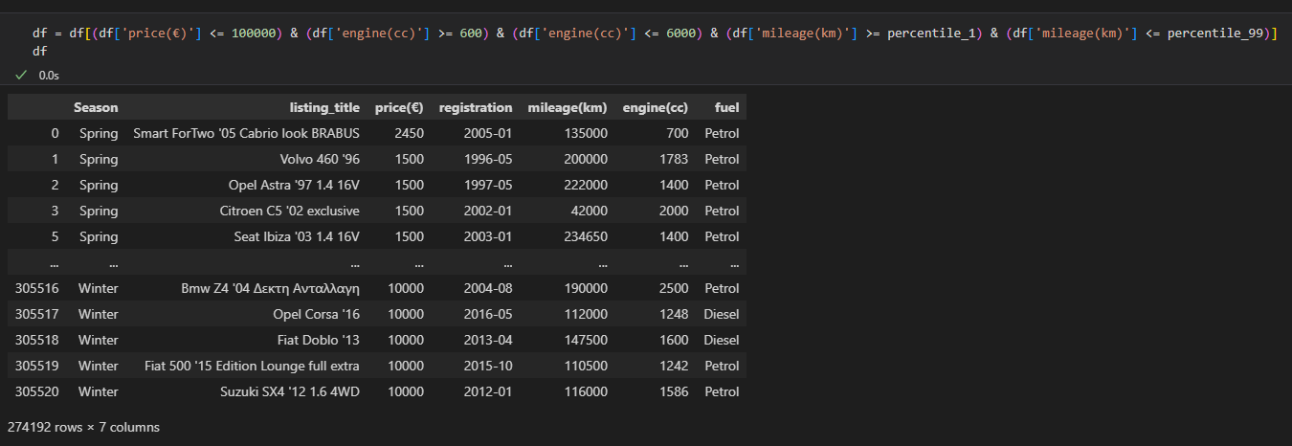Click mileage value 234650
Viewport: 1292px width, 446px height.
click(585, 236)
